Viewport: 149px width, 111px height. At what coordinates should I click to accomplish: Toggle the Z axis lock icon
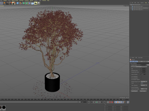[1, 3]
